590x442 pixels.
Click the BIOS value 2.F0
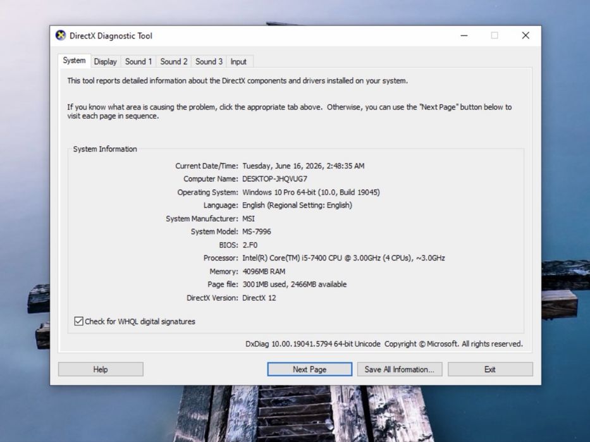pyautogui.click(x=250, y=245)
